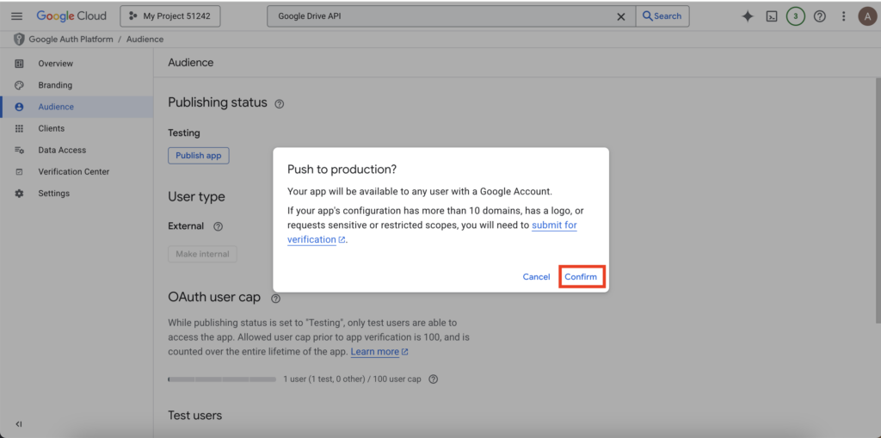Select Branding in the sidebar
The height and width of the screenshot is (438, 881).
coord(55,85)
